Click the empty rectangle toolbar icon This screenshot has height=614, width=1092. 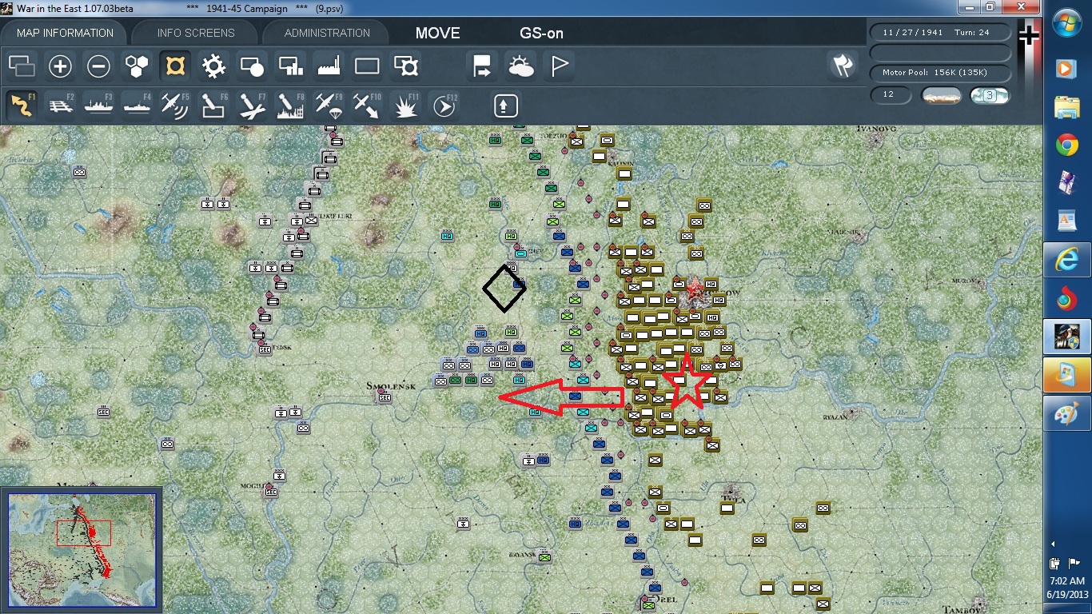[367, 66]
